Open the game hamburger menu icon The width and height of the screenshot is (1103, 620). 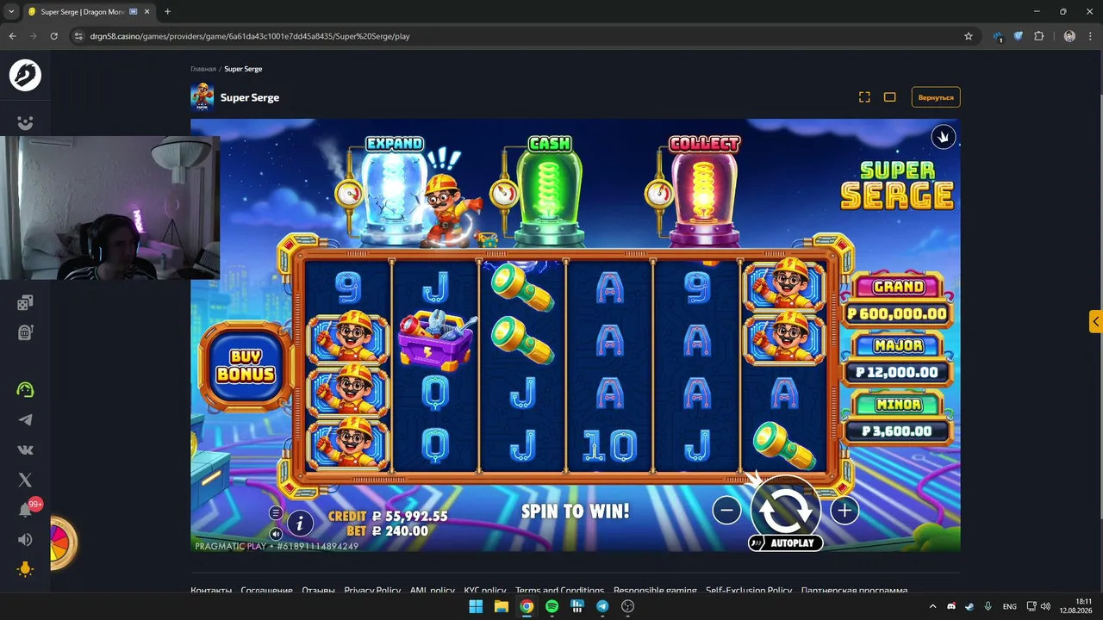[276, 513]
